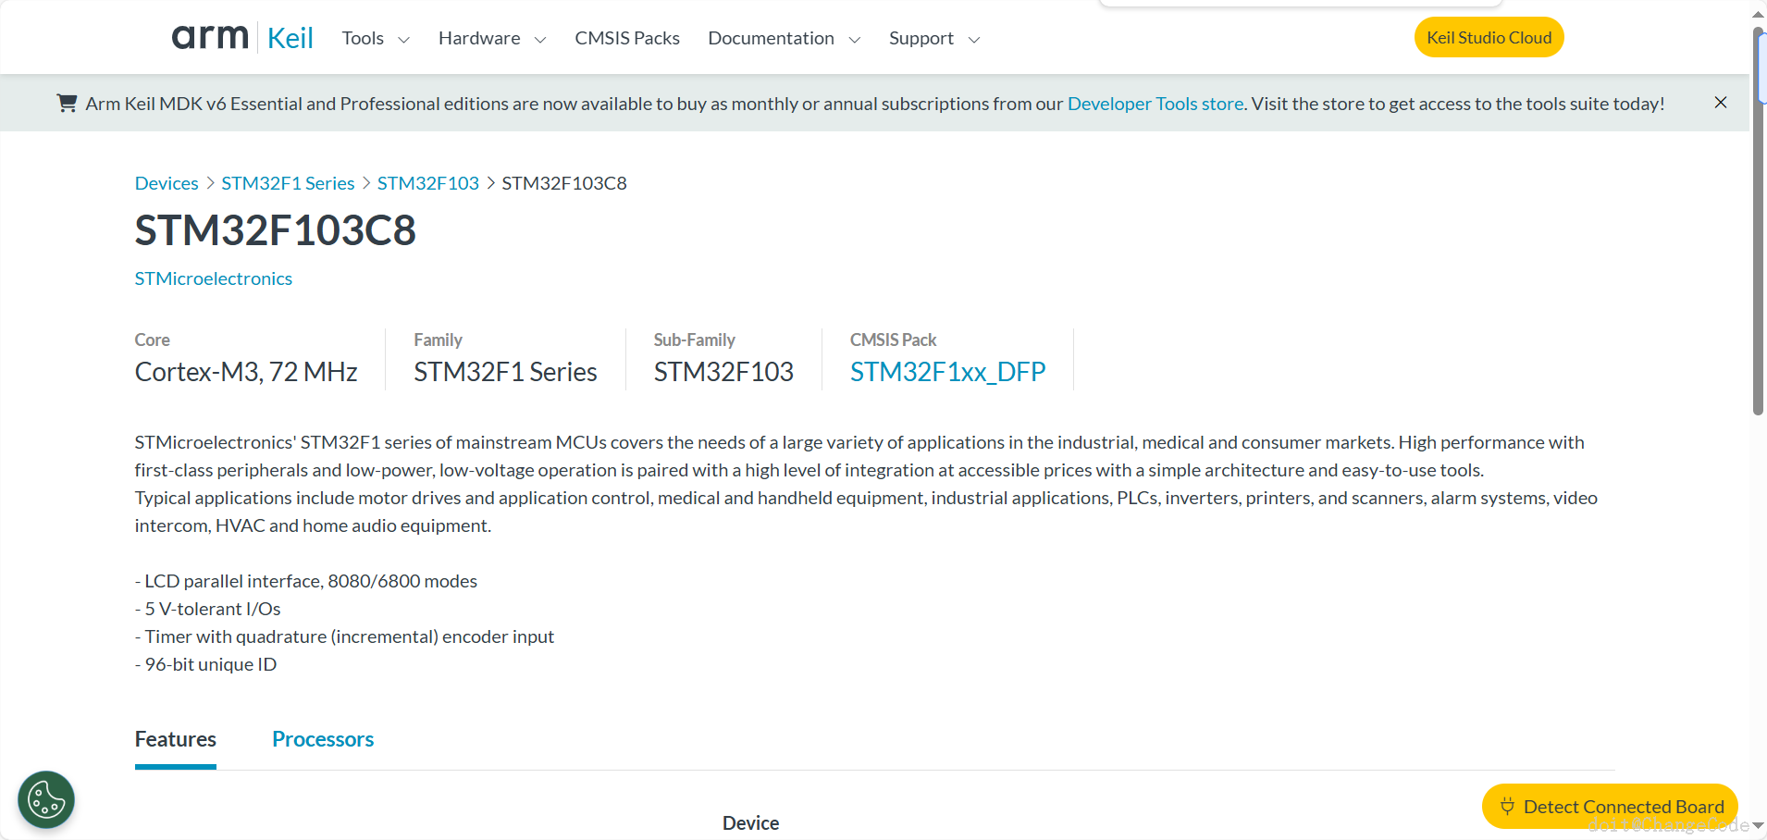Screen dimensions: 1767x840
Task: Dismiss the announcement banner
Action: click(1720, 103)
